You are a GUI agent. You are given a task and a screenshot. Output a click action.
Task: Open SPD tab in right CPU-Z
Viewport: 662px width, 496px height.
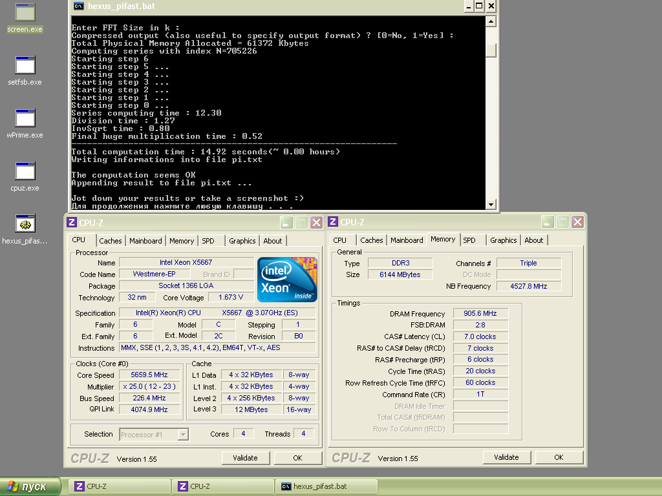tap(469, 240)
